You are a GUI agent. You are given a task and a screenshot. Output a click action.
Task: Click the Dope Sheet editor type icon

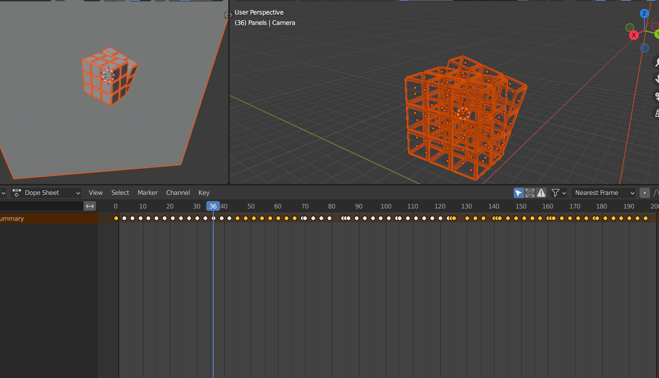(x=16, y=193)
